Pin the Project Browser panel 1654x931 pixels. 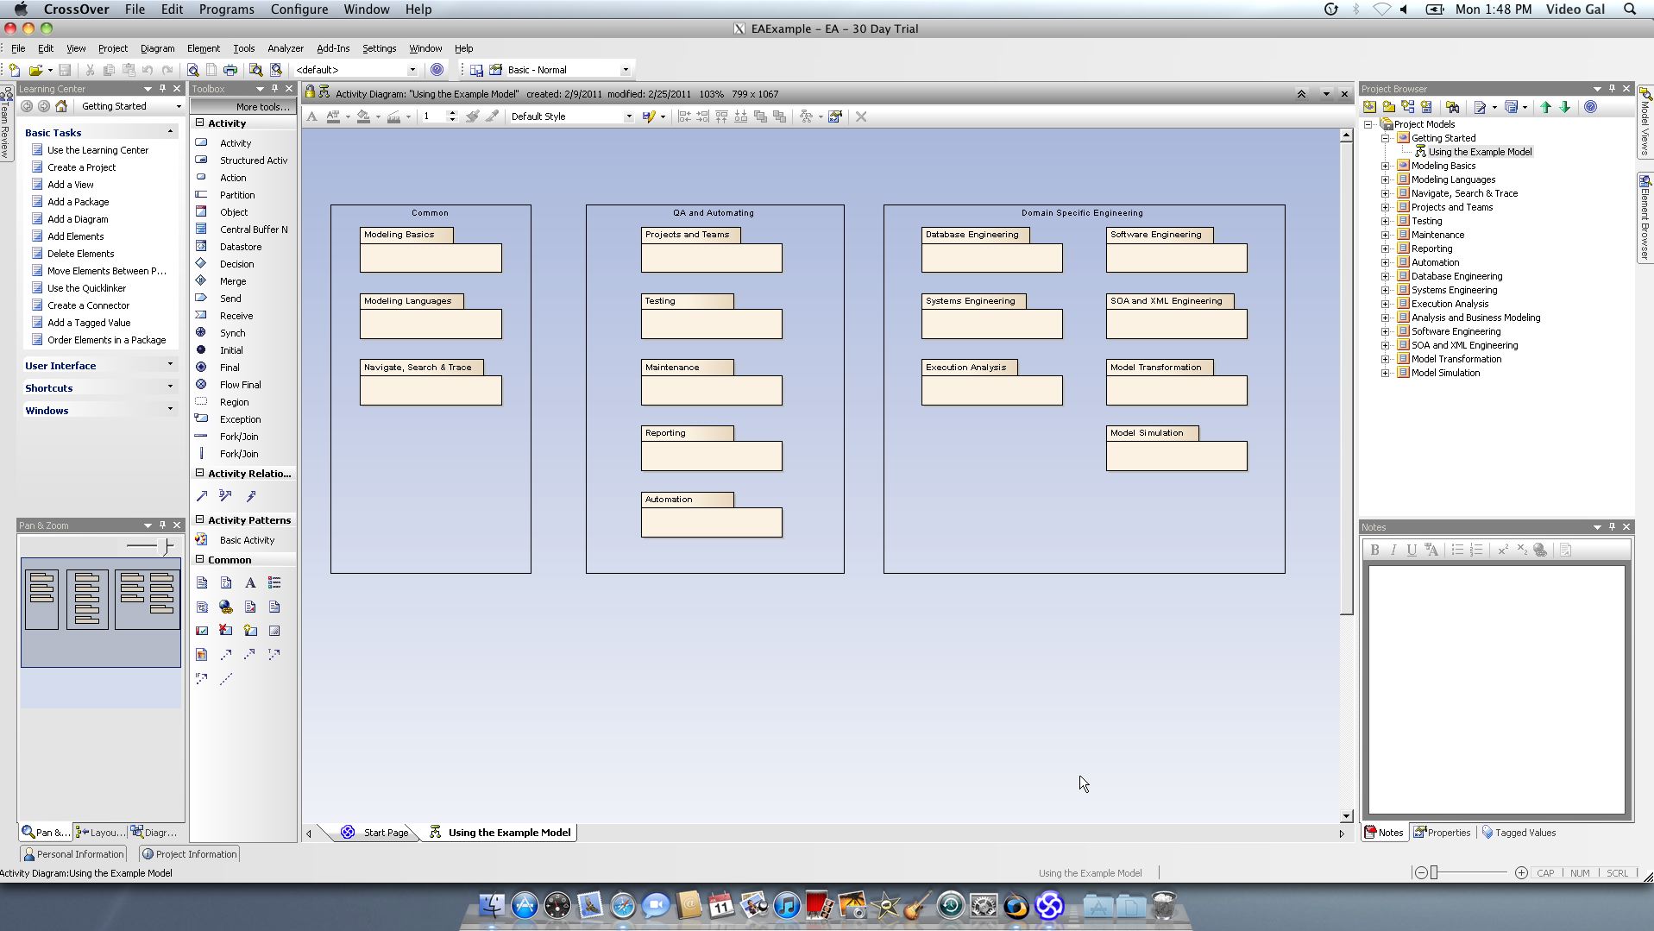(x=1612, y=89)
